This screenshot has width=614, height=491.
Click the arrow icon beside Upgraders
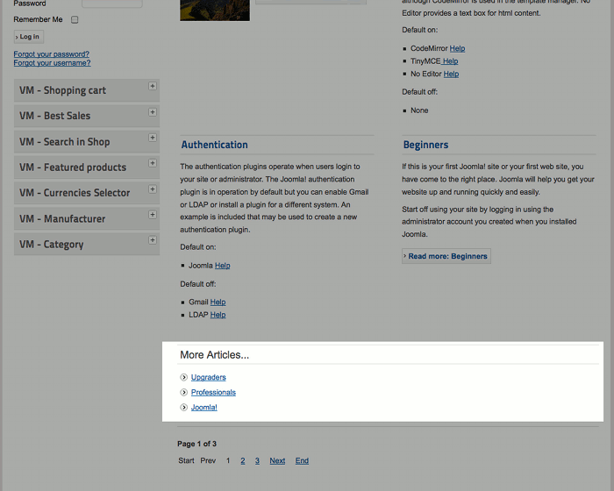click(x=183, y=377)
